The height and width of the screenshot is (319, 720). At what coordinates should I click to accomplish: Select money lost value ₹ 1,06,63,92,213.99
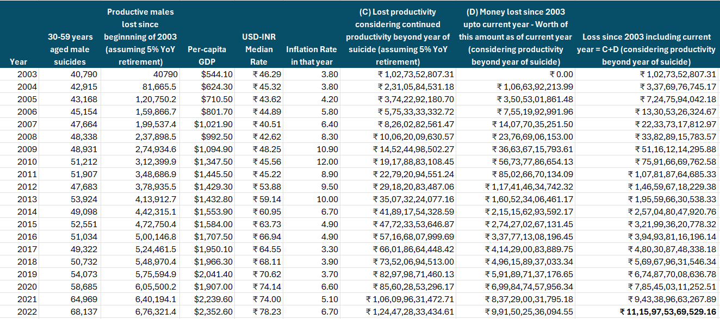click(x=535, y=87)
